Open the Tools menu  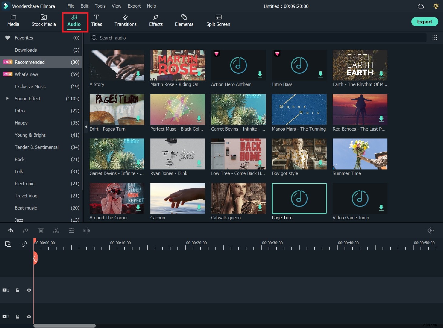[100, 6]
